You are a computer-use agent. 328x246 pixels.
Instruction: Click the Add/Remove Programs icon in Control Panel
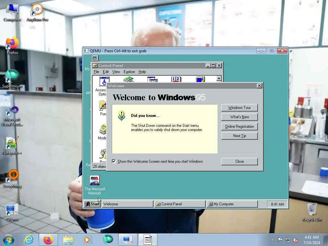[128, 79]
